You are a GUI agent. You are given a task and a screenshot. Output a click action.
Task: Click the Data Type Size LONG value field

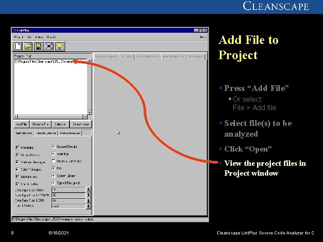pos(69,200)
